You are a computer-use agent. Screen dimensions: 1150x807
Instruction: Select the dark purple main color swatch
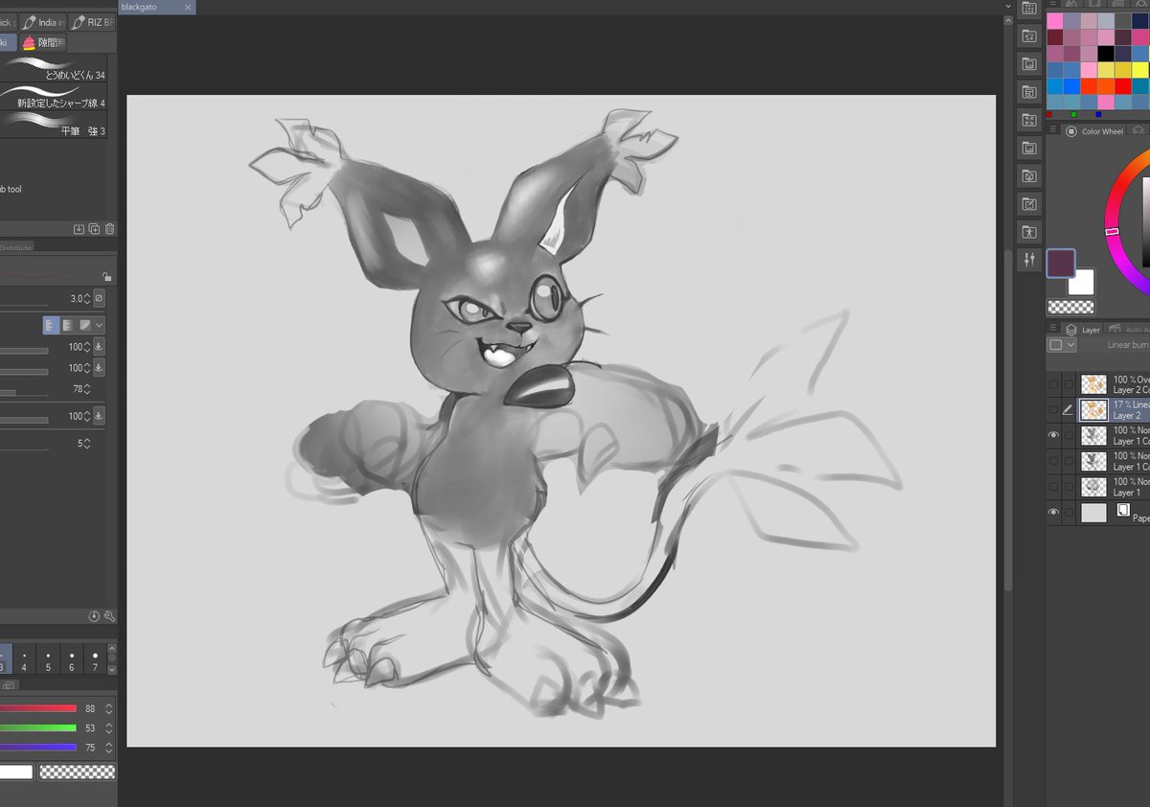pos(1061,263)
